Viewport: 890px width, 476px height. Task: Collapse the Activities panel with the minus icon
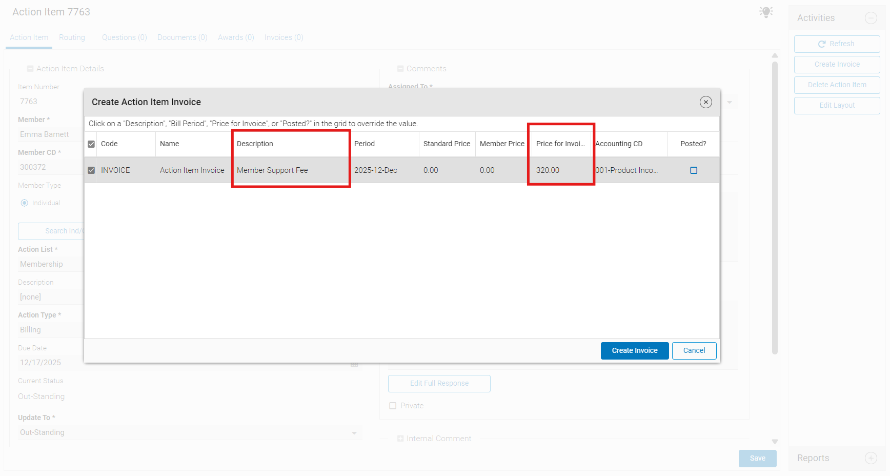(871, 18)
